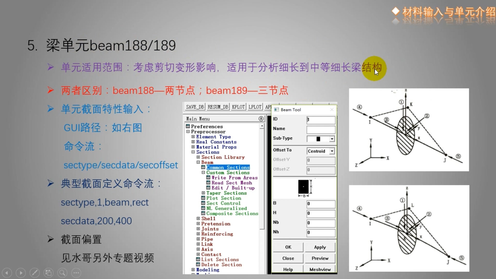Collapse the Sections branch

point(193,152)
